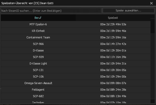This screenshot has height=105, width=156.
Task: Select the D-Klasse row
Action: coord(76,50)
